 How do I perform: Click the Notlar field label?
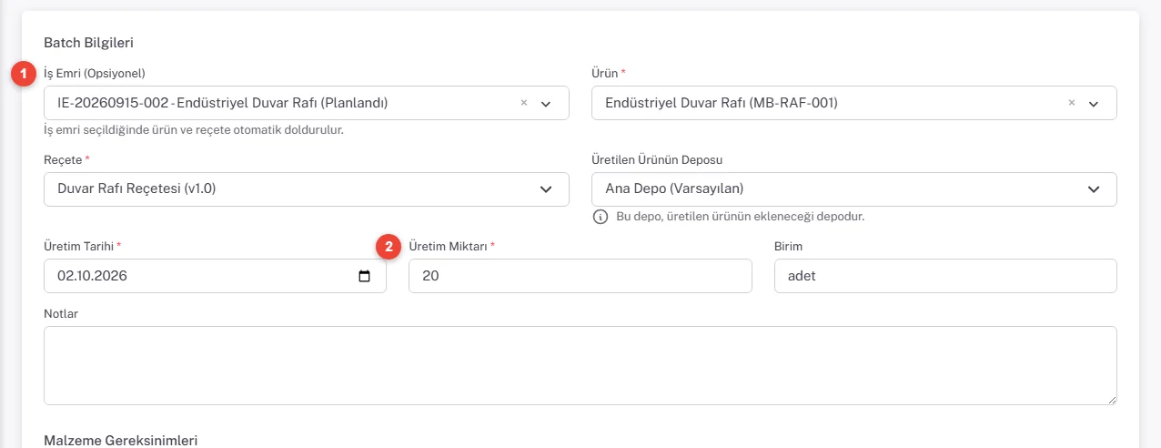(61, 314)
